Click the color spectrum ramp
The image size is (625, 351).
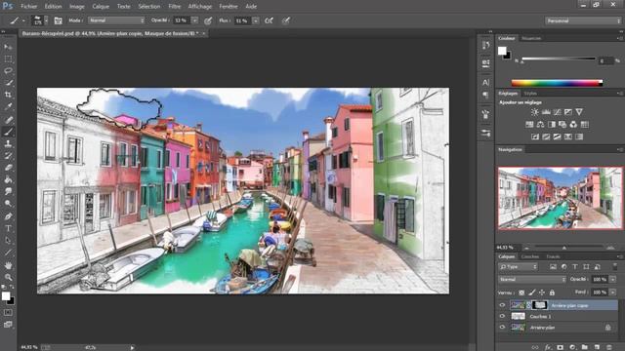[557, 83]
